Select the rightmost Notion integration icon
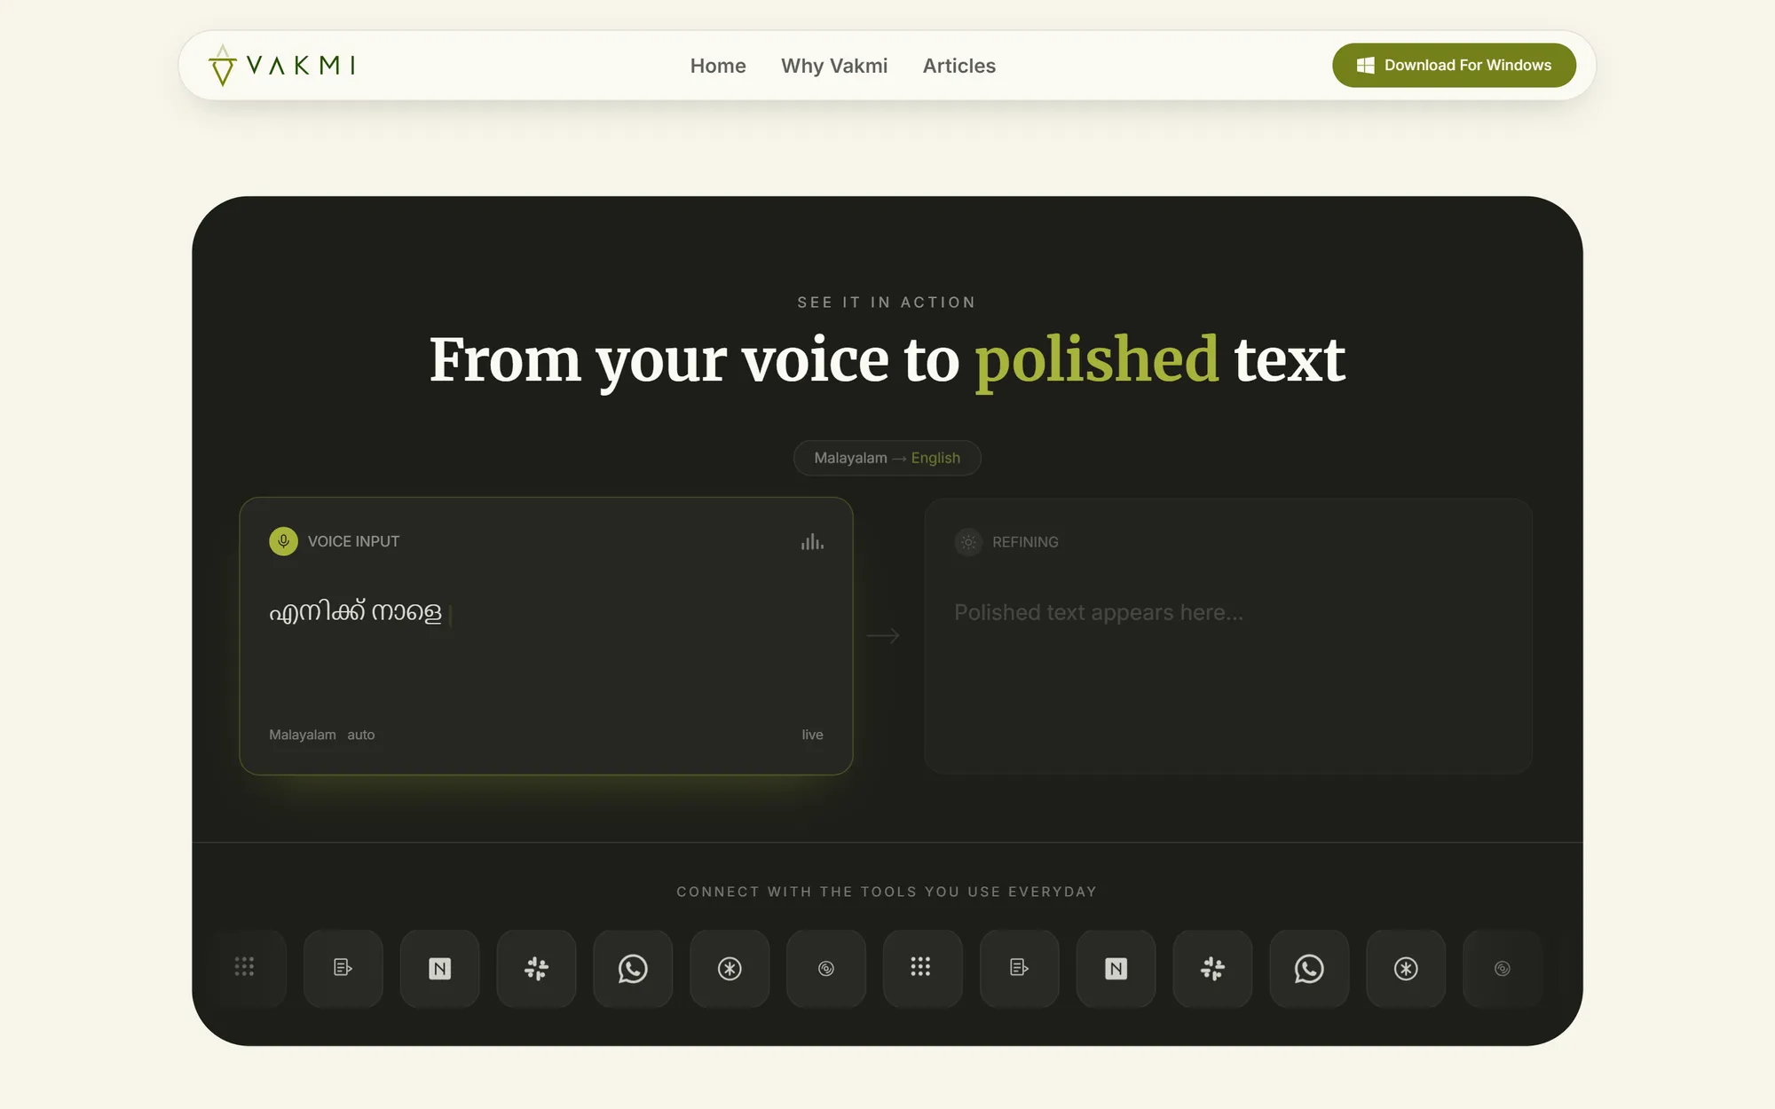Viewport: 1775px width, 1109px height. (1116, 969)
